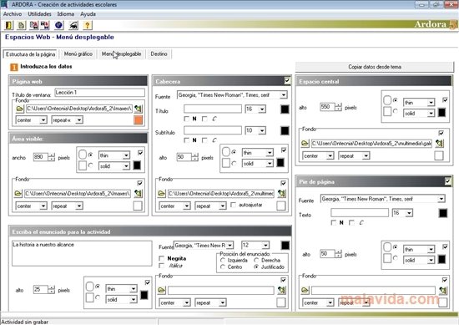The image size is (459, 325).
Task: Click the exit door toolbar icon
Action: 9,26
